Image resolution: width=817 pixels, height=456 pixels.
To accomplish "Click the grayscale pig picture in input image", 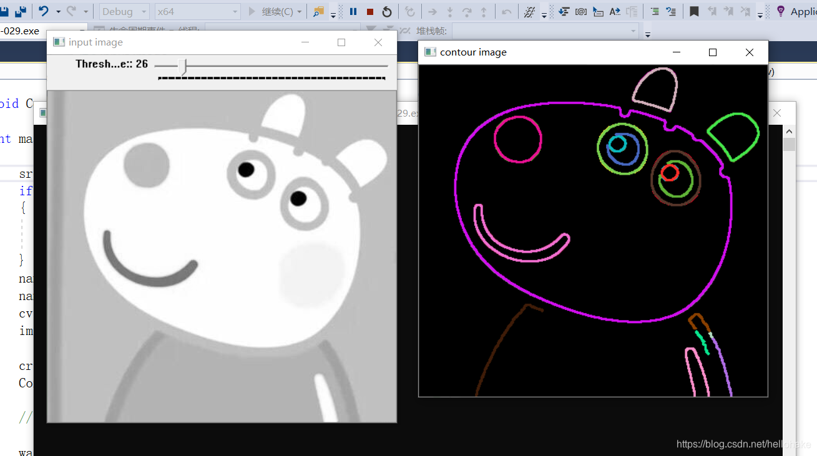I will [222, 256].
